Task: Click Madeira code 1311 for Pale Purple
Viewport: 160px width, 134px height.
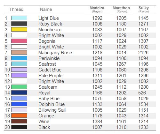Action: click(x=97, y=76)
